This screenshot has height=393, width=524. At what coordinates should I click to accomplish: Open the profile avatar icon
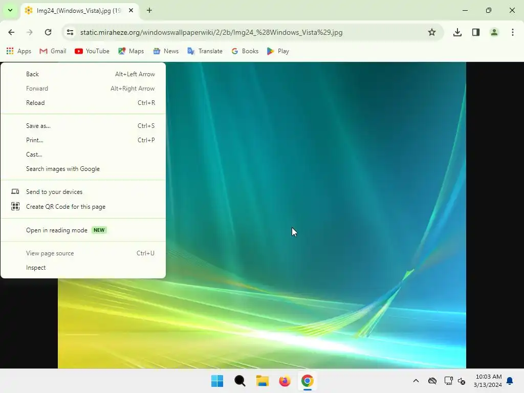(494, 32)
